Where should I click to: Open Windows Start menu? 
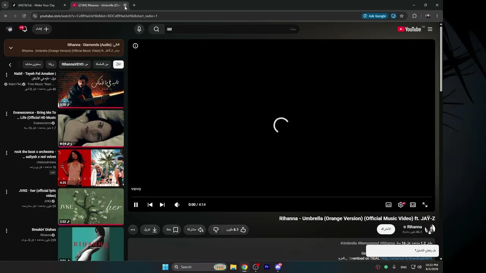[166, 267]
